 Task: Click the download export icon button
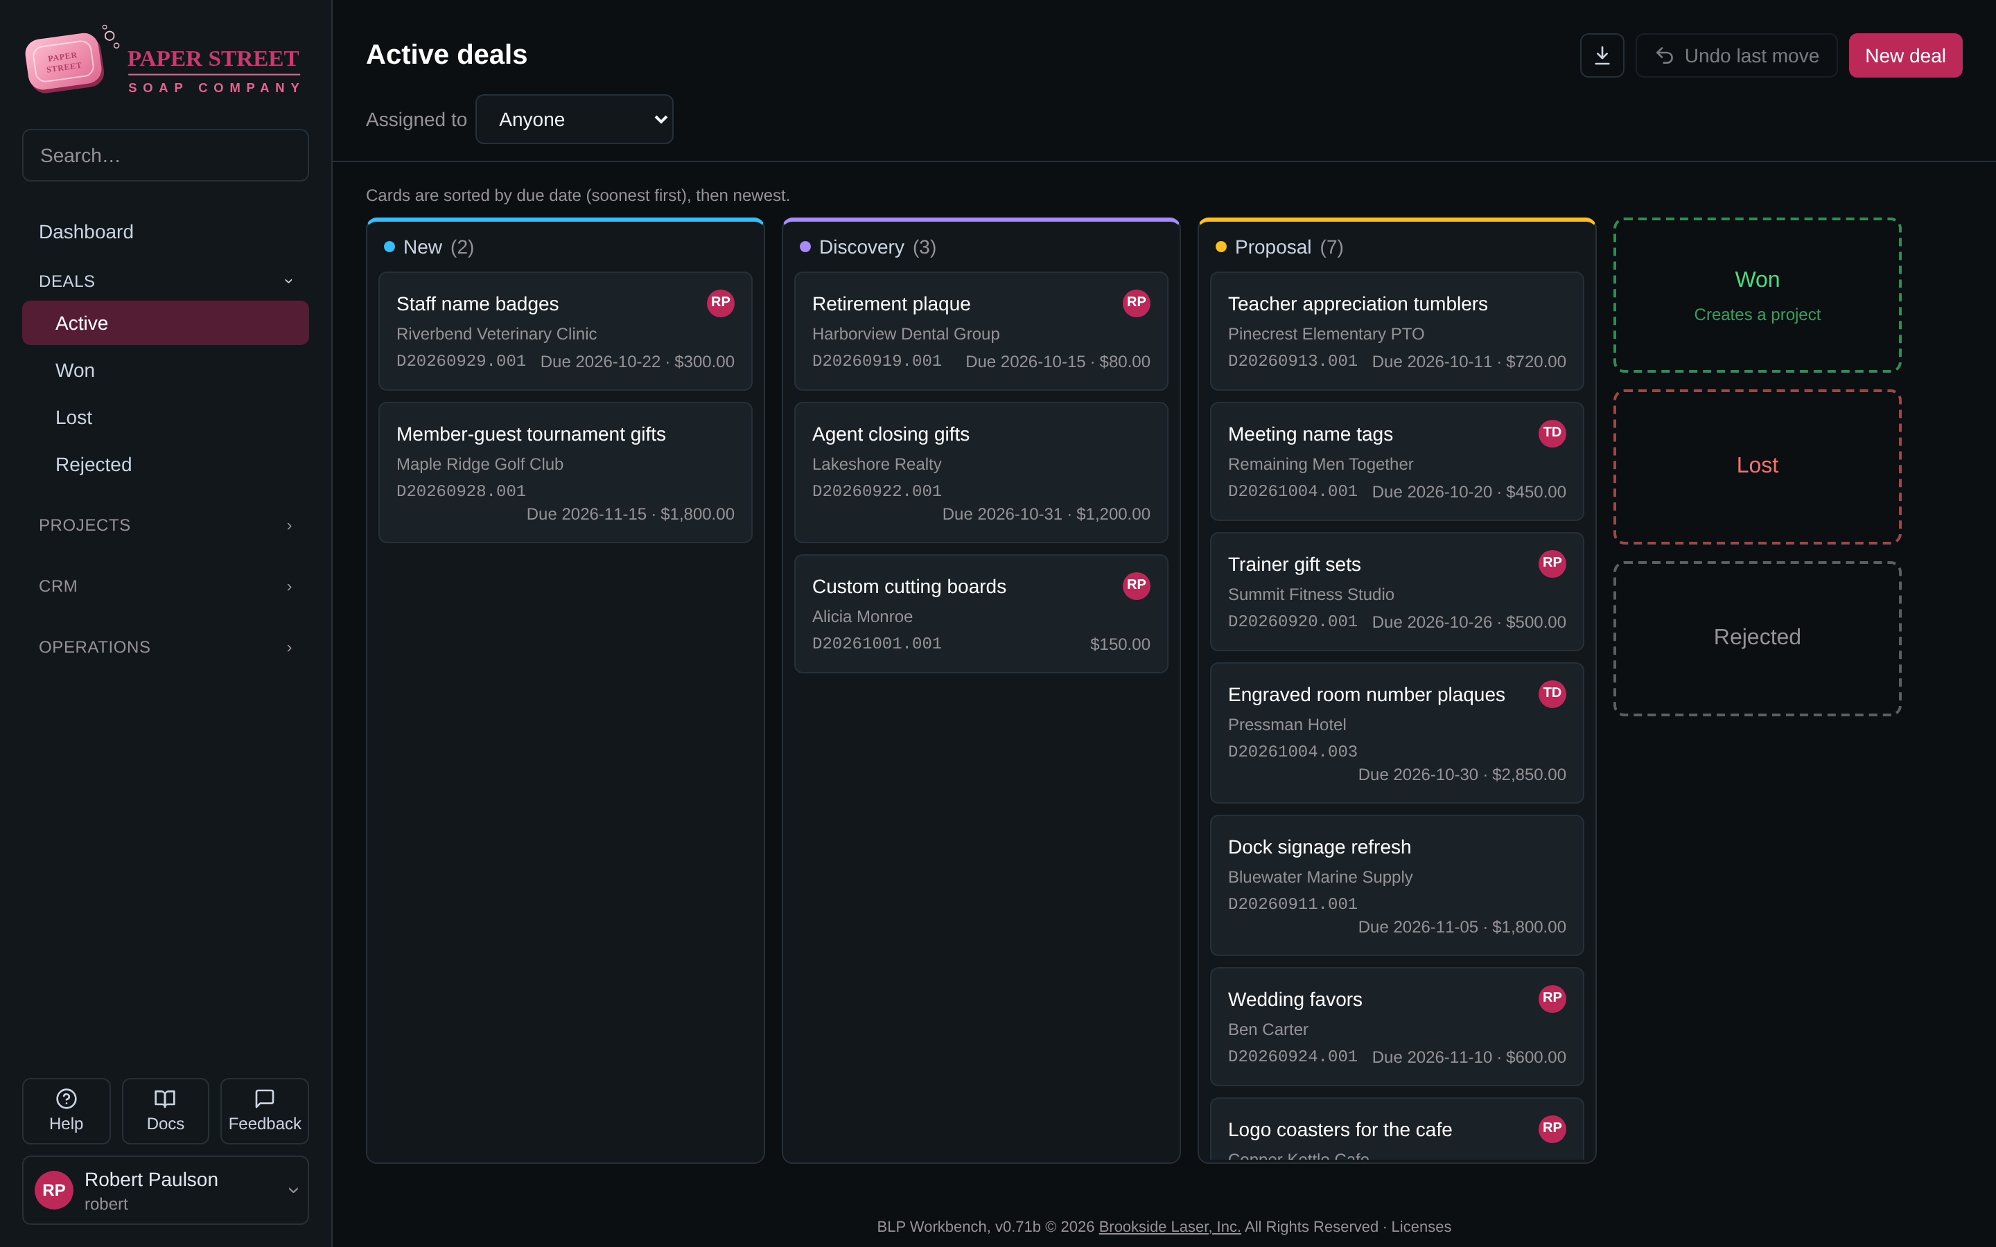[1602, 55]
